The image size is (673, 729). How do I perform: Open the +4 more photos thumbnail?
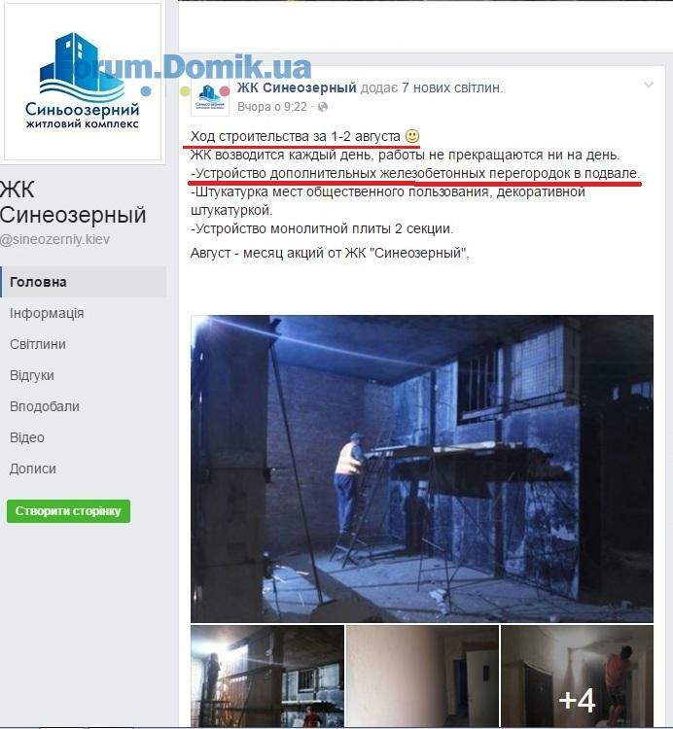pyautogui.click(x=577, y=677)
